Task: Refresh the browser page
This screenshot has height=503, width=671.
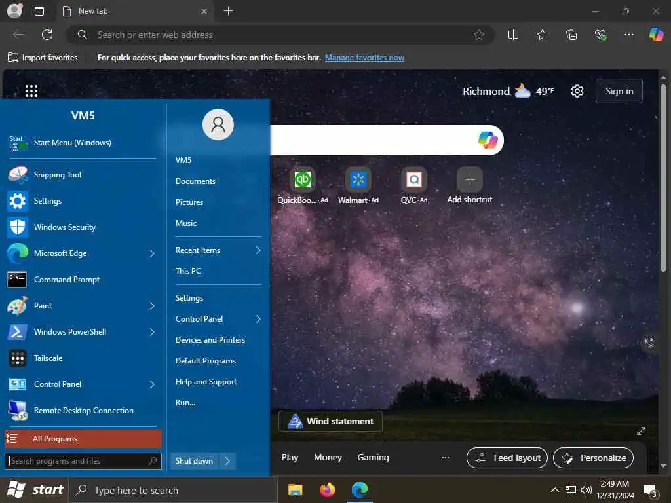Action: click(47, 35)
